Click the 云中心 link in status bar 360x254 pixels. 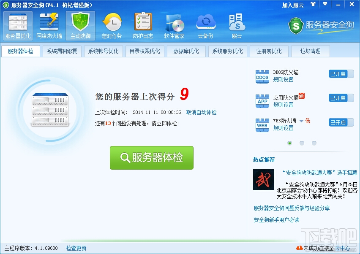point(343,248)
